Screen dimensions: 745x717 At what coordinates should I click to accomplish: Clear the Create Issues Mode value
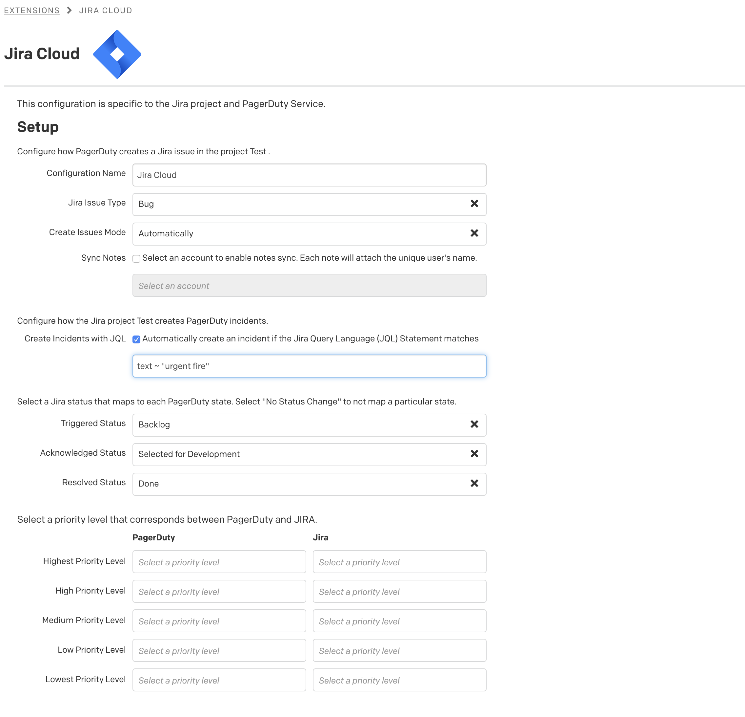pyautogui.click(x=474, y=233)
